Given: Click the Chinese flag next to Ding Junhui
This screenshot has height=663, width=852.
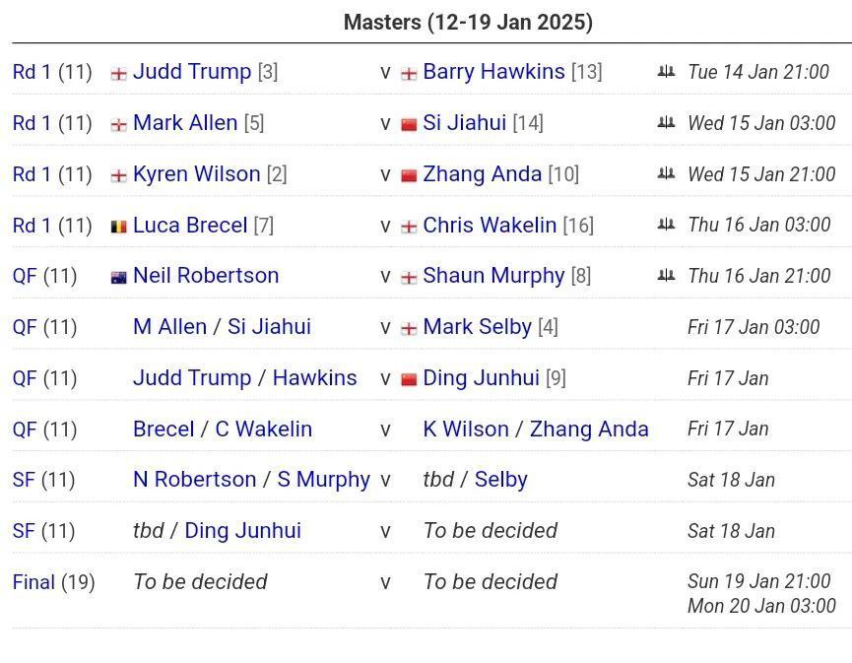Looking at the screenshot, I should point(409,379).
